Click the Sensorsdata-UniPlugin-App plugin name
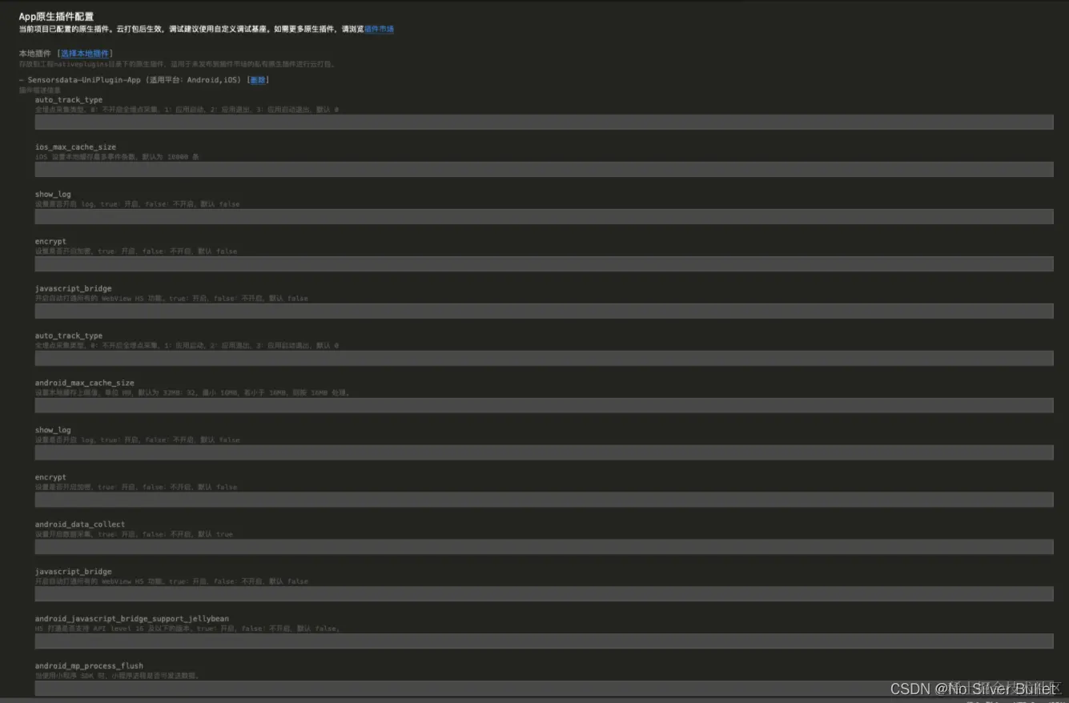This screenshot has height=703, width=1069. tap(84, 80)
